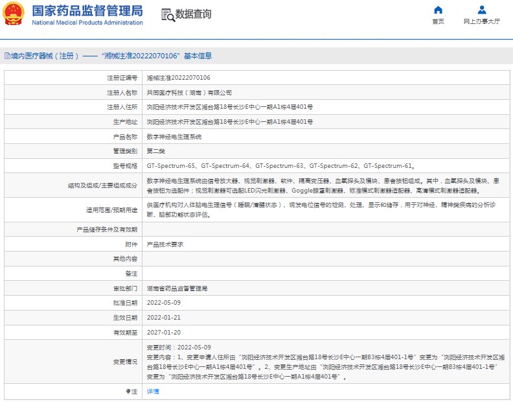Click the 生产地址 row label
This screenshot has width=513, height=402.
tap(125, 122)
